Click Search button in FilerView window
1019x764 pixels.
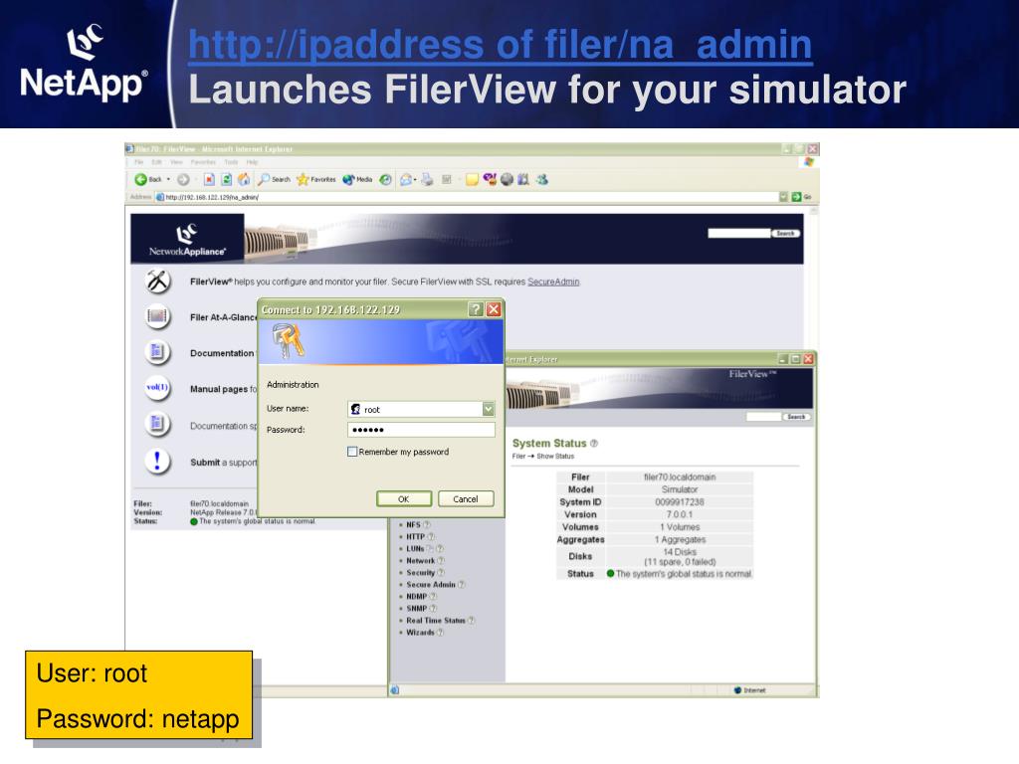(796, 417)
